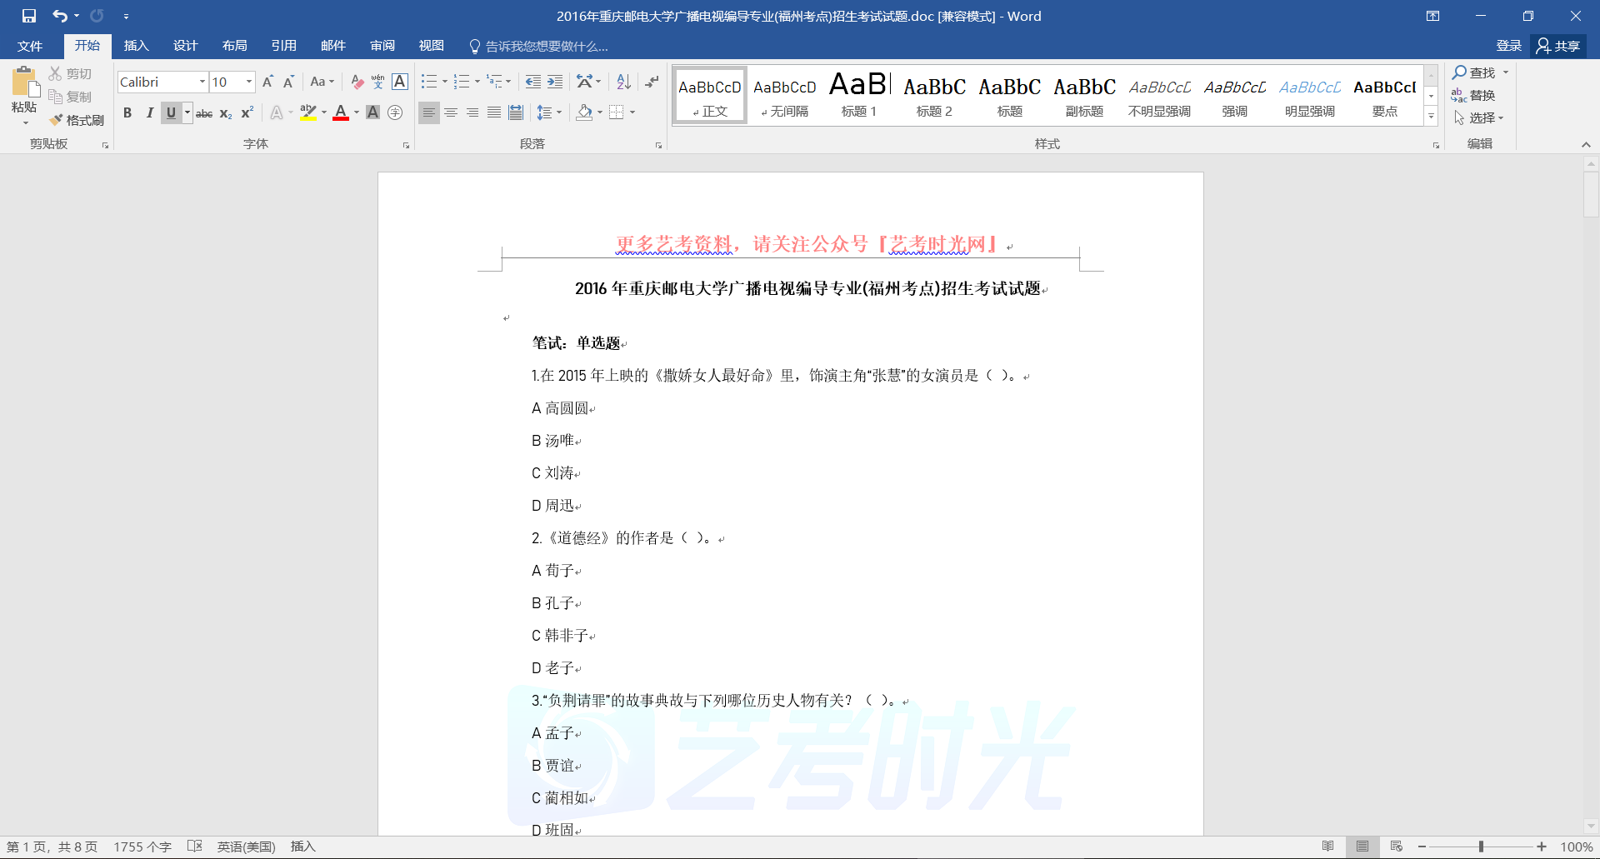The image size is (1600, 859).
Task: Open the 插入 ribbon tab
Action: (x=136, y=46)
